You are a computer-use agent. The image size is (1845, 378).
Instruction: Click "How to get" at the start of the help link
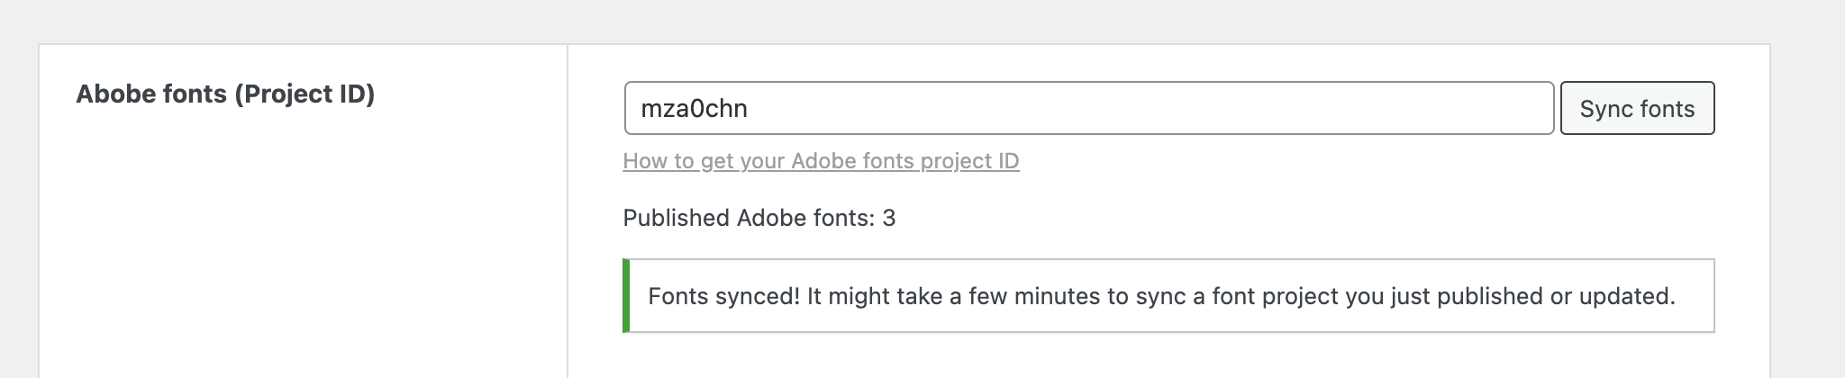tap(665, 161)
